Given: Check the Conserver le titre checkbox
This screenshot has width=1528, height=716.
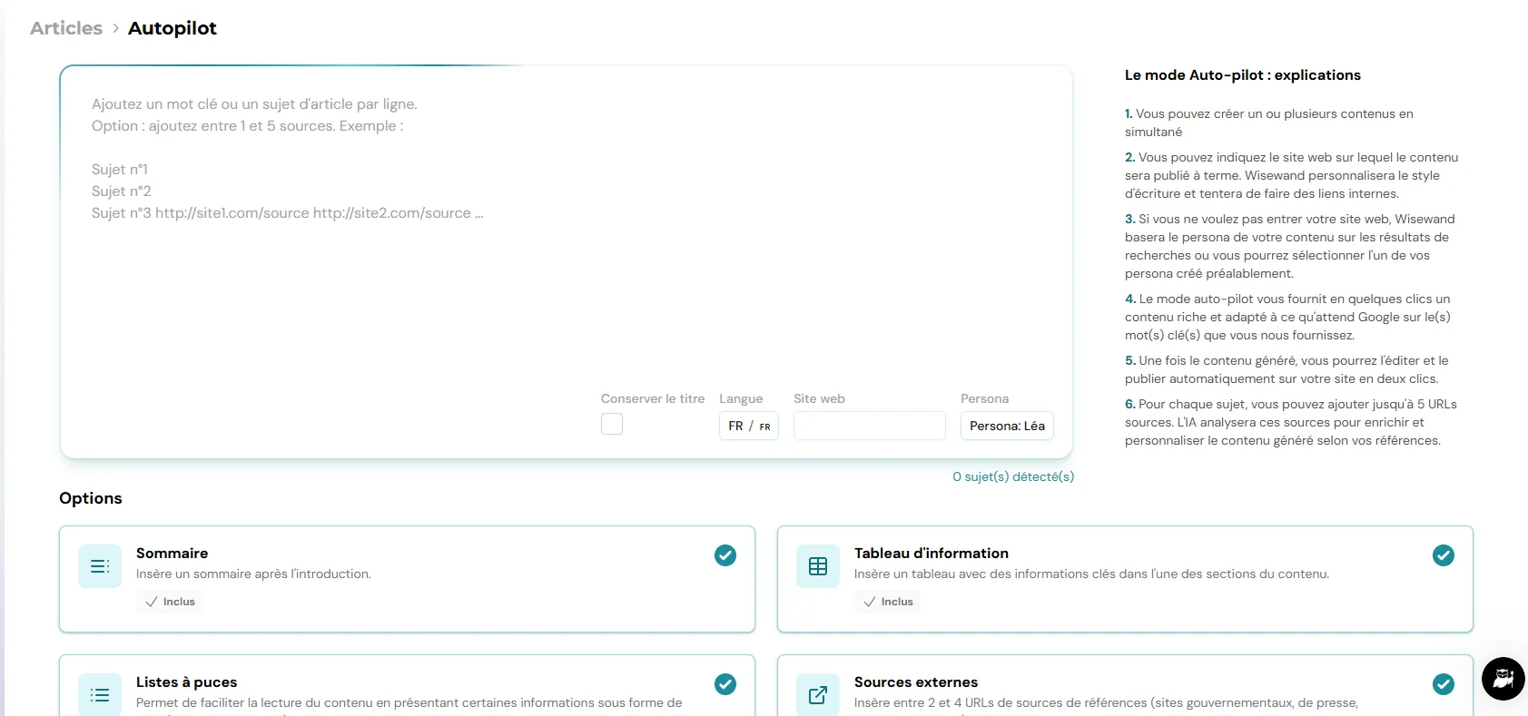Looking at the screenshot, I should click(x=612, y=424).
